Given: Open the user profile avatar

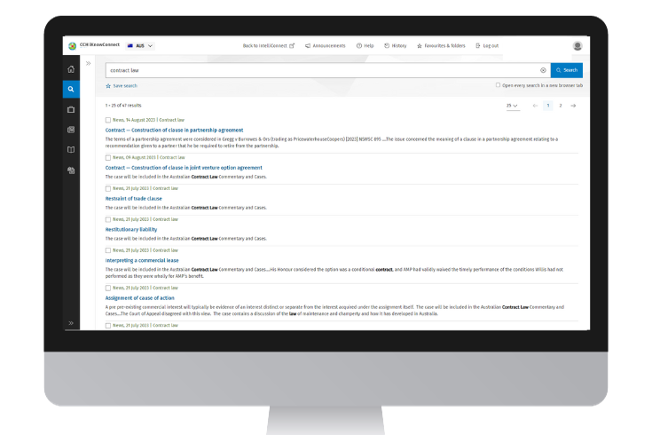Looking at the screenshot, I should tap(577, 45).
